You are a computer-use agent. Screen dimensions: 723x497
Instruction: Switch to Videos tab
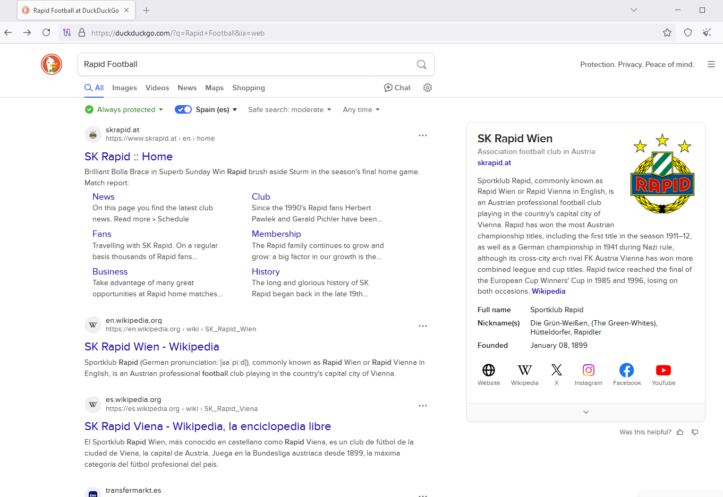pyautogui.click(x=157, y=88)
